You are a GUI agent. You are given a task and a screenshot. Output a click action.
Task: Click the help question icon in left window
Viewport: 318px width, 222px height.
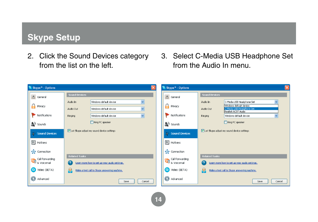pyautogui.click(x=70, y=163)
